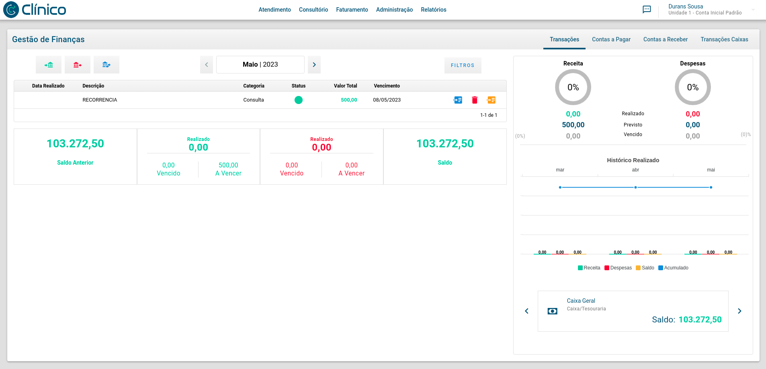Click the orange row action icon for RECORRENCIA

tap(491, 100)
